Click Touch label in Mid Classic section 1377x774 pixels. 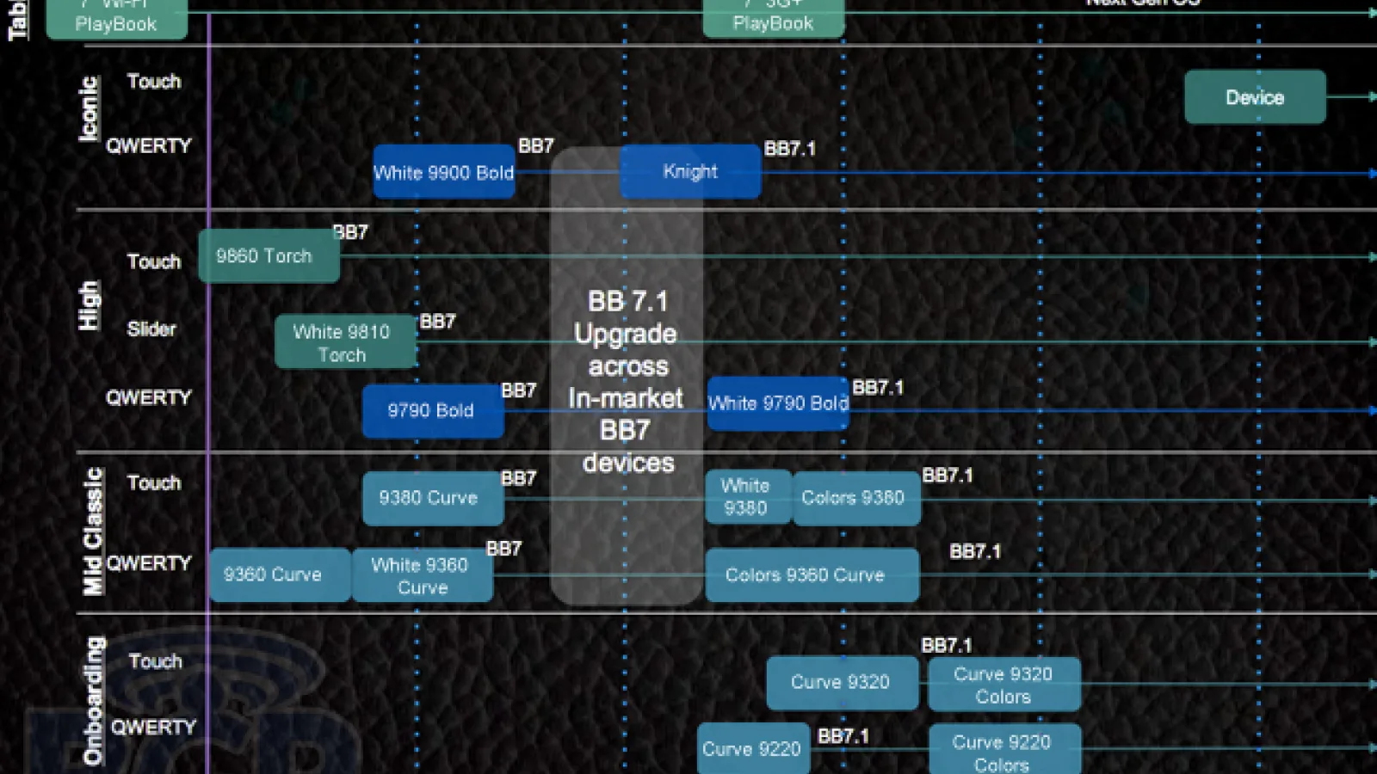coord(154,482)
